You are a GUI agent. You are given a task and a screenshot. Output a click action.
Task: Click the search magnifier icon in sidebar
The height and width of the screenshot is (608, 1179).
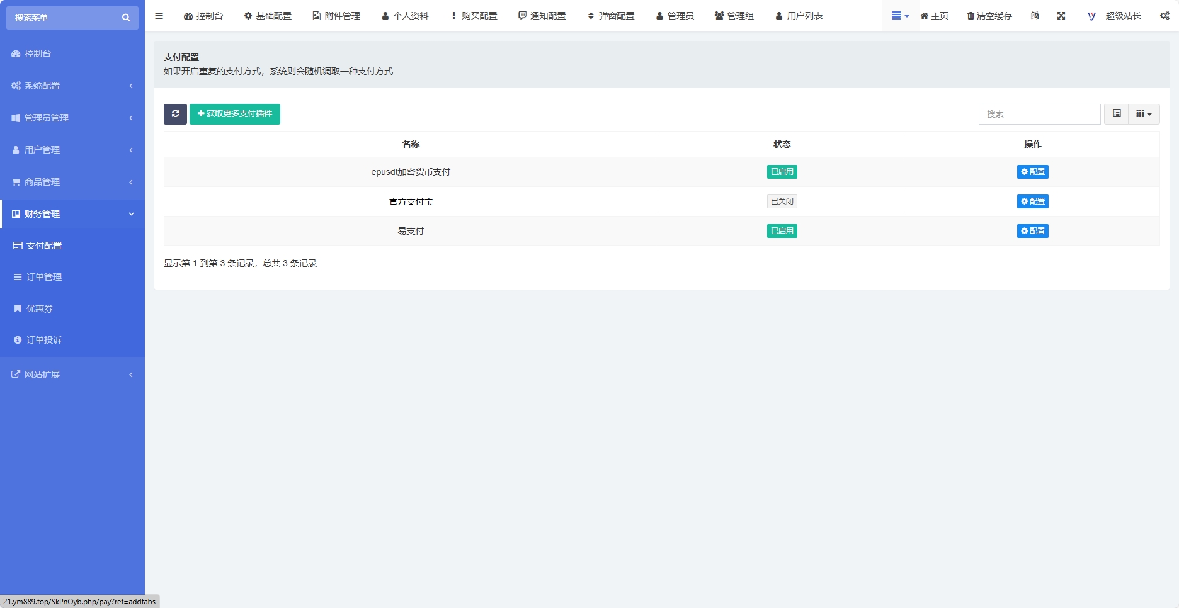(126, 18)
